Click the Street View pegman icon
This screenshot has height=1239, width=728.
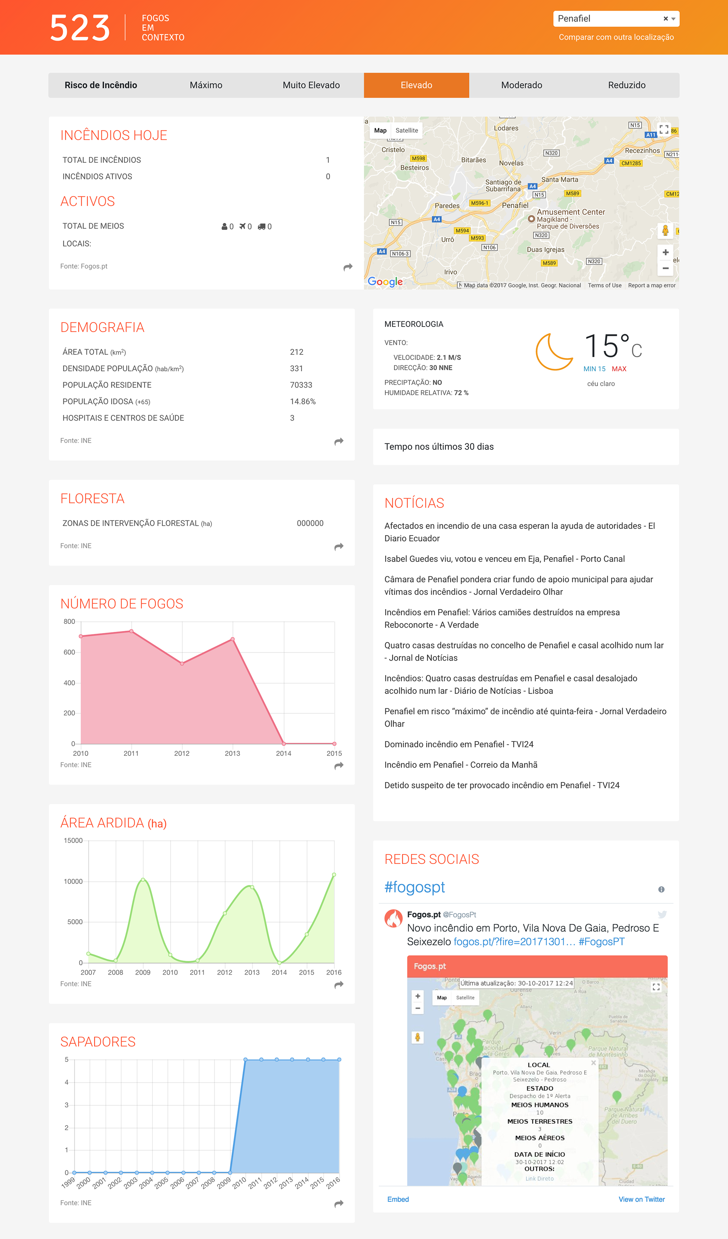click(665, 230)
